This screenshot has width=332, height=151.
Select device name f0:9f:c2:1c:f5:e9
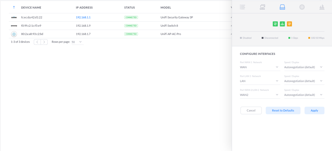(31, 26)
